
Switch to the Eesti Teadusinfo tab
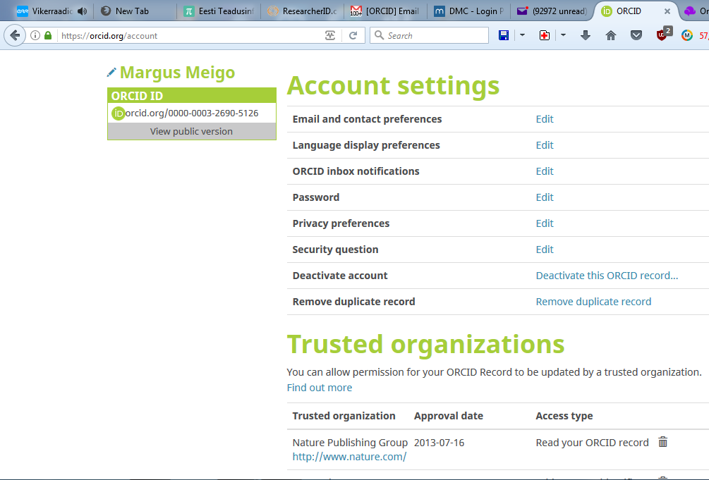pyautogui.click(x=219, y=11)
